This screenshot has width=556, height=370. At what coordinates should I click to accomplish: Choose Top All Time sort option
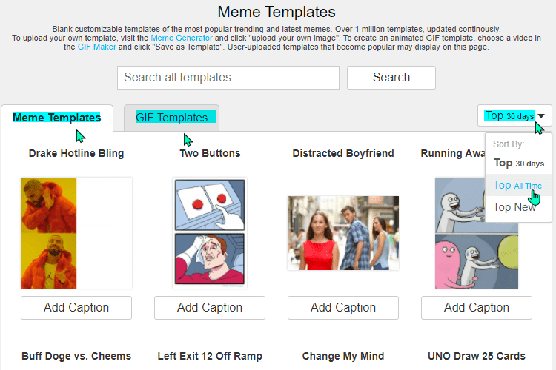[x=517, y=185]
